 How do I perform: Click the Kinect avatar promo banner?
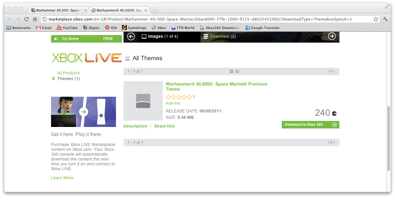(x=83, y=112)
